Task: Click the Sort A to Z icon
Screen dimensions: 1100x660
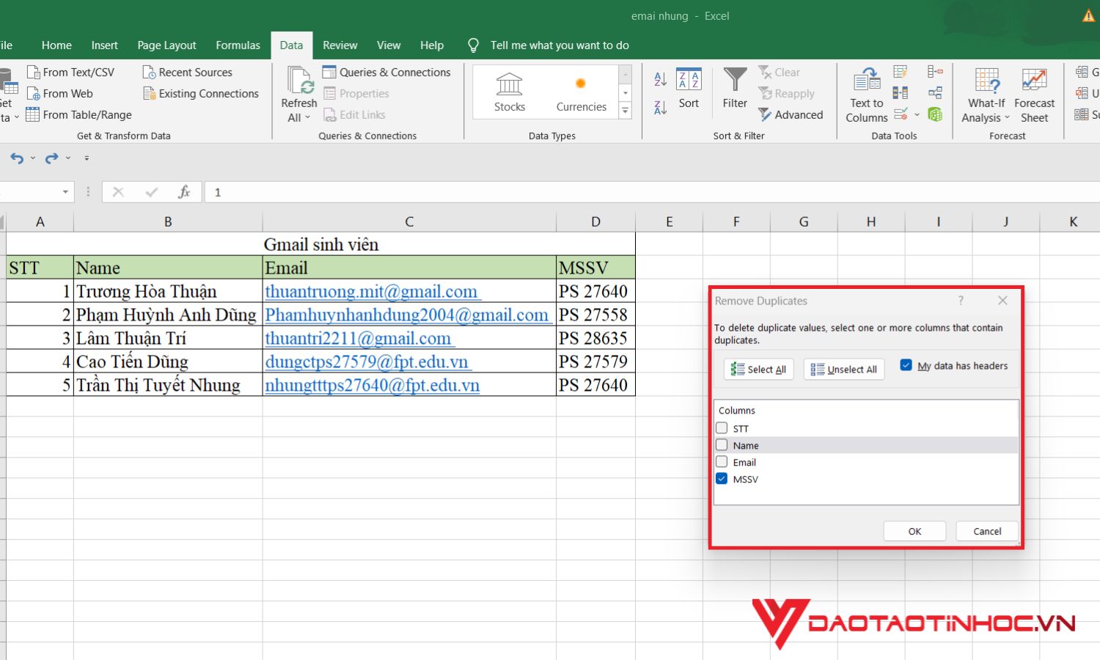Action: click(660, 79)
